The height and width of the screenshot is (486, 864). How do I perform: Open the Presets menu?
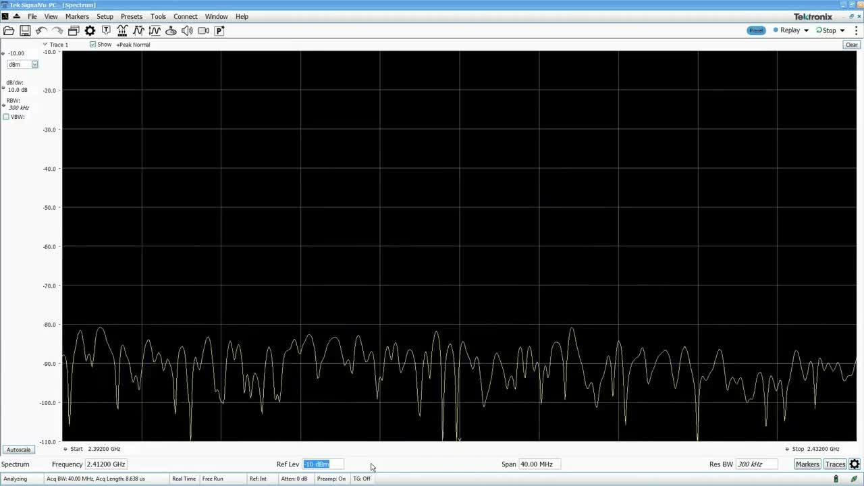131,16
